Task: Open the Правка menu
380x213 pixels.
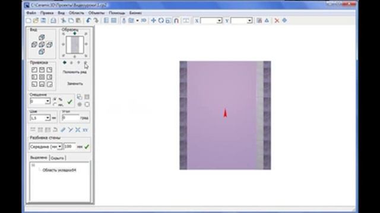Action: coord(47,13)
